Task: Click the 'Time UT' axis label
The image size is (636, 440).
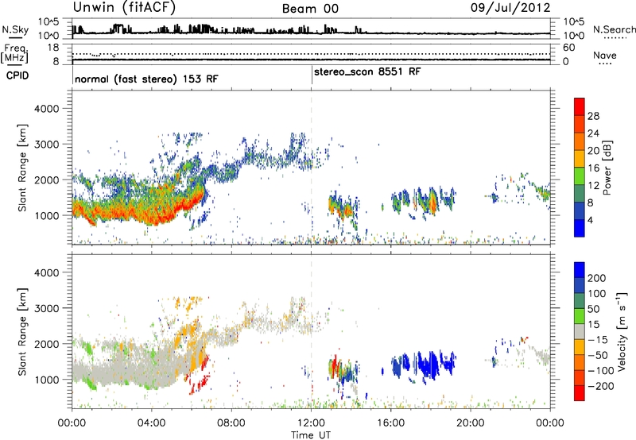Action: [311, 435]
